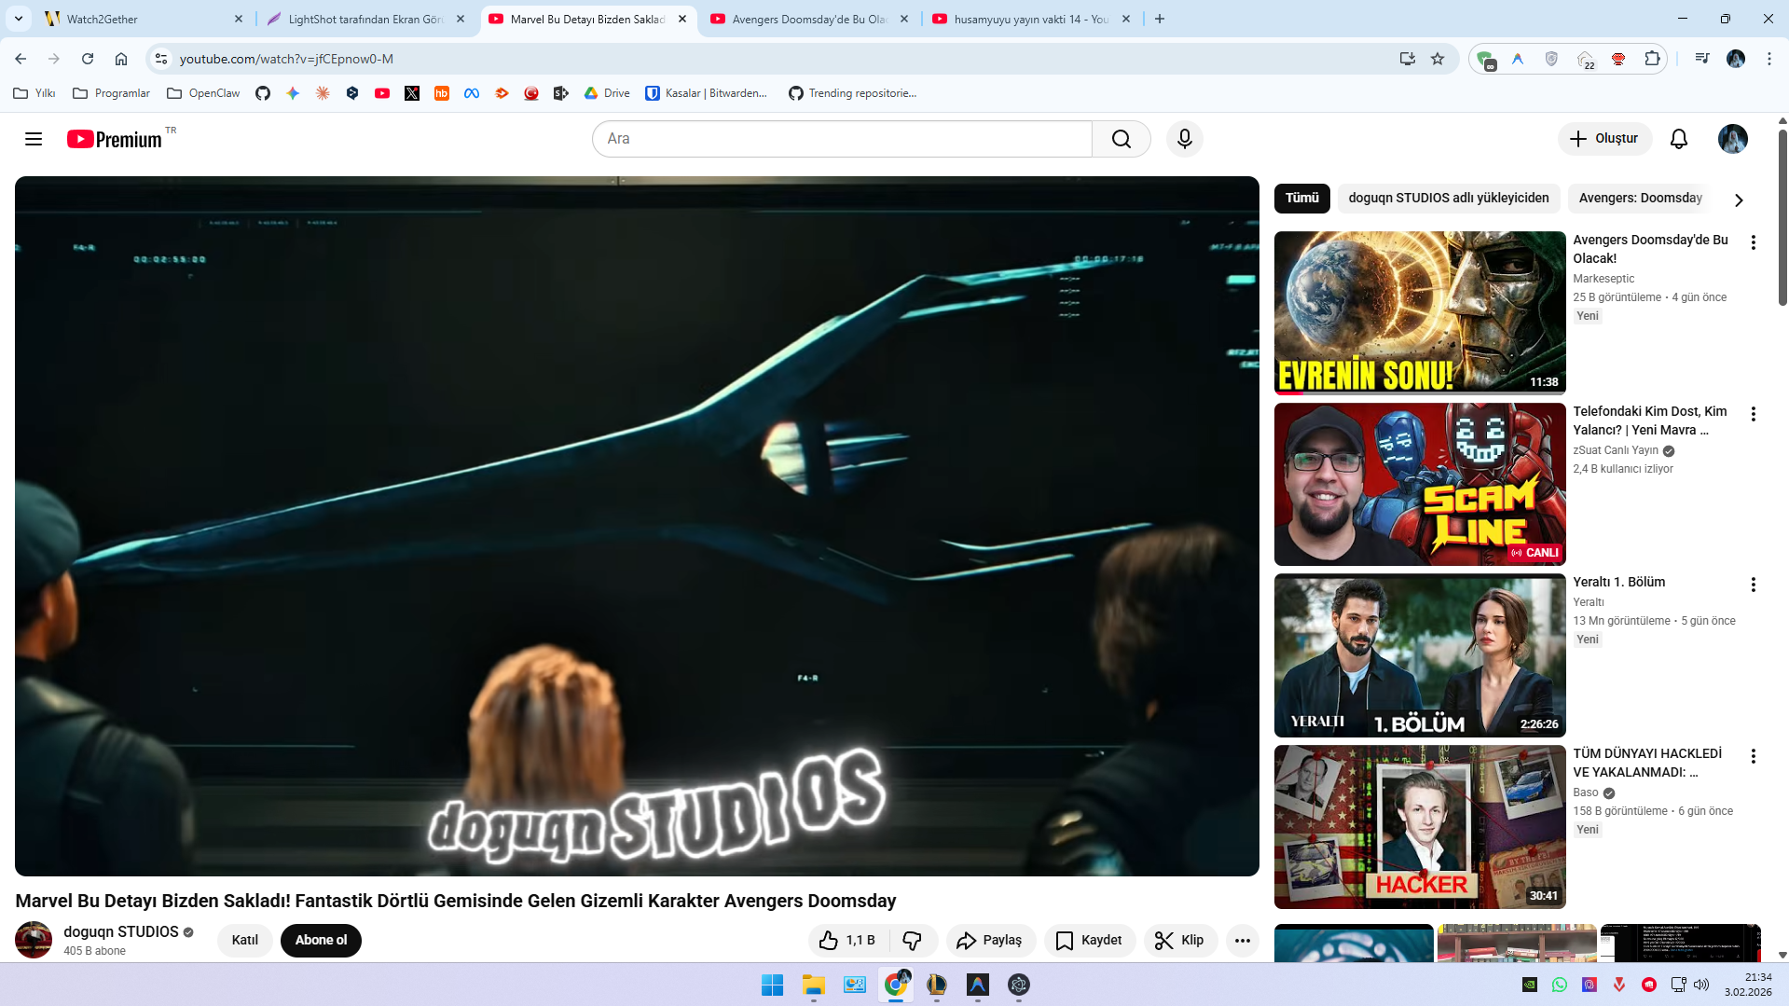Switch to husamyuyu yayın vakti tab

tap(1031, 19)
